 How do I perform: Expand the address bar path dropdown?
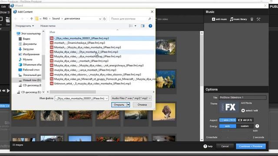100,19
